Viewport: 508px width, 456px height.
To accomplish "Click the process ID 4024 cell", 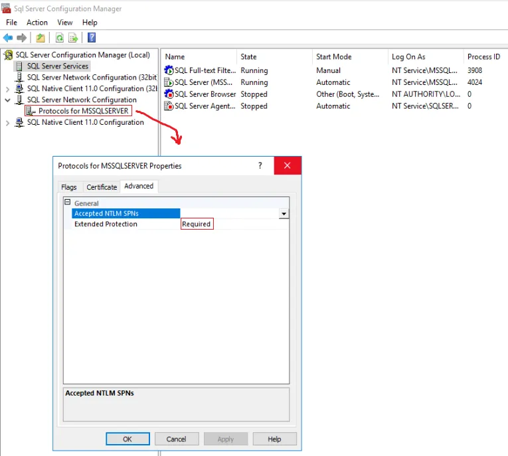I will pos(475,82).
